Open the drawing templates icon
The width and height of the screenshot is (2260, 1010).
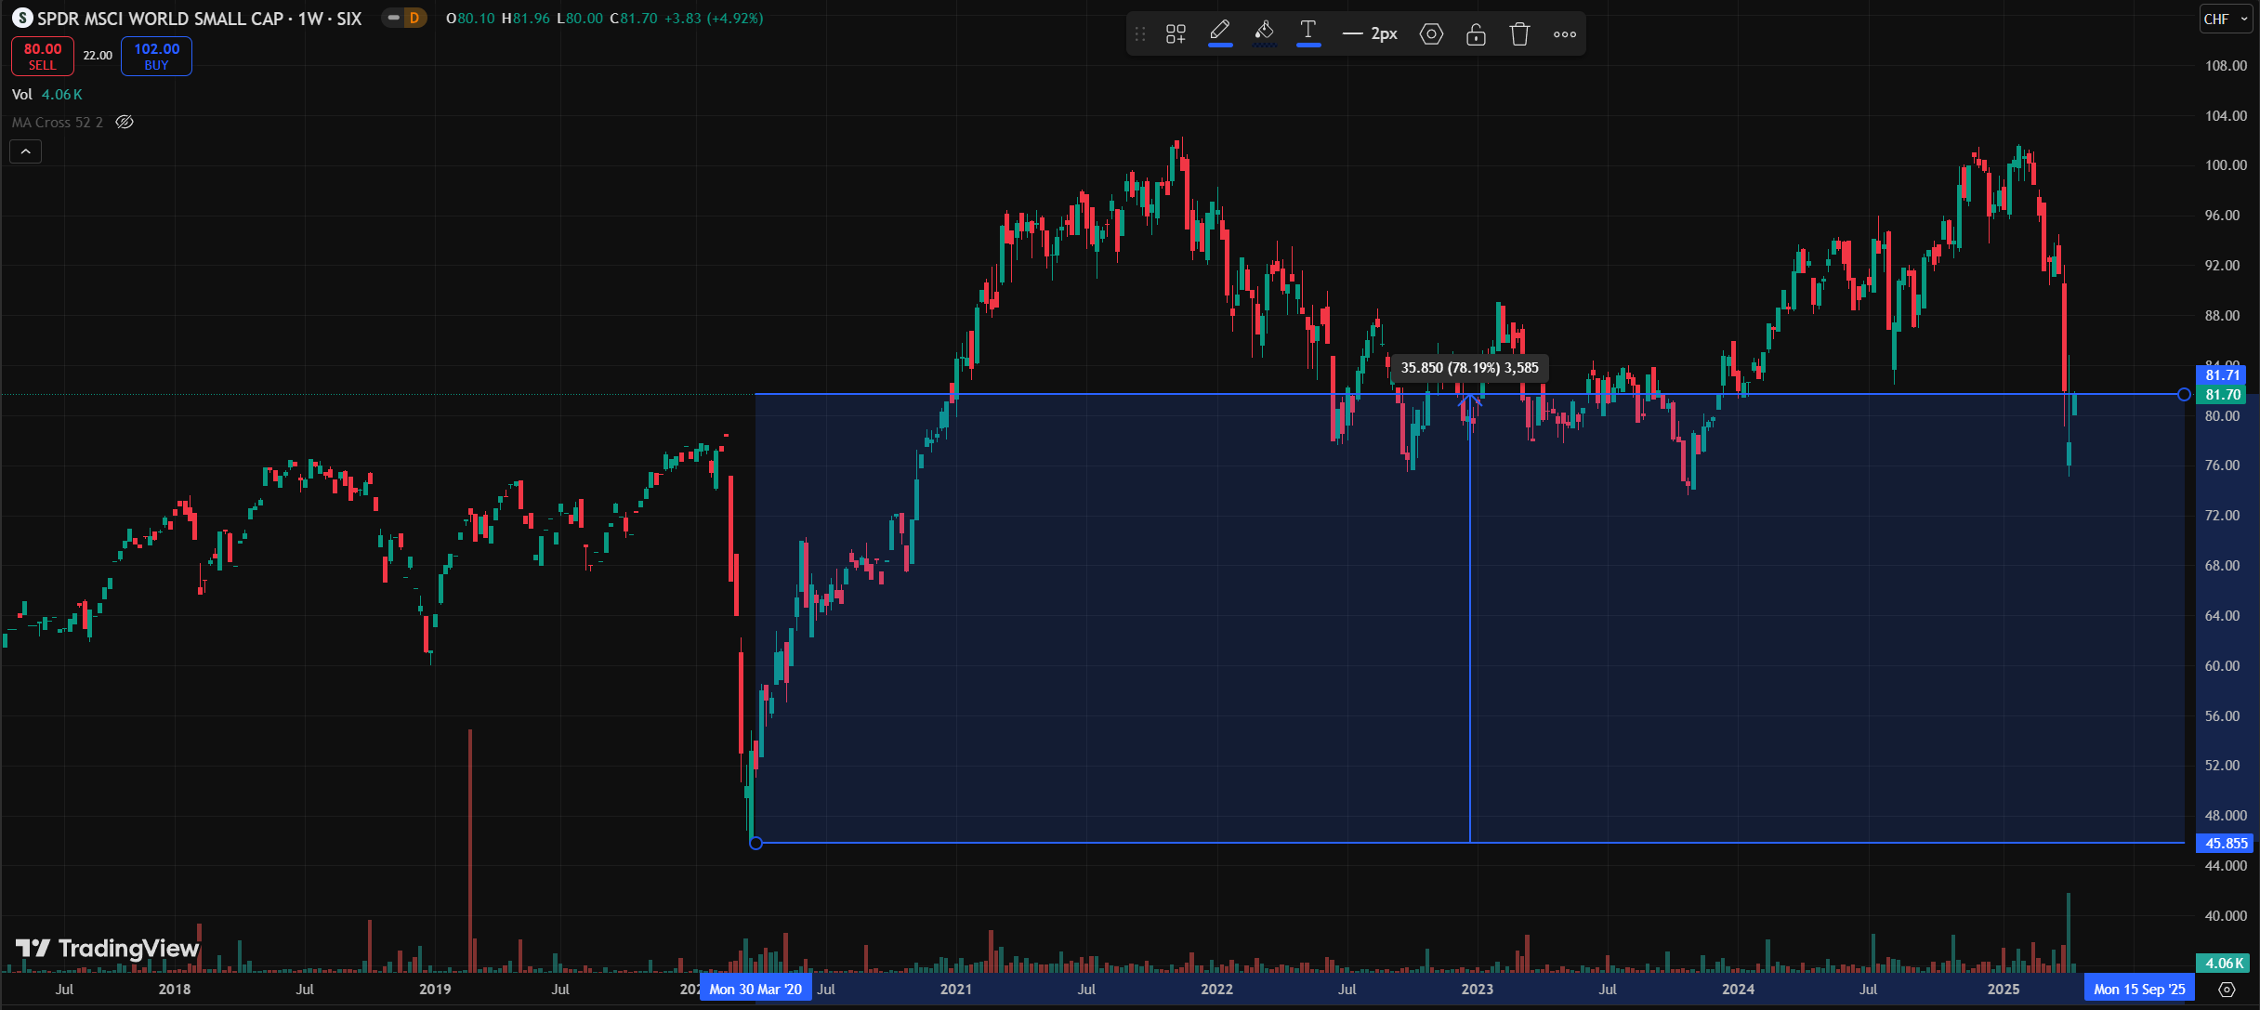[x=1176, y=34]
